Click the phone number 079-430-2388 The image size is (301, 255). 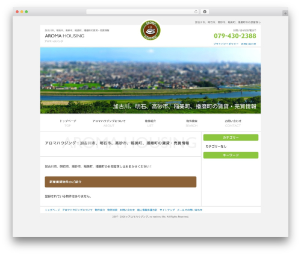235,36
